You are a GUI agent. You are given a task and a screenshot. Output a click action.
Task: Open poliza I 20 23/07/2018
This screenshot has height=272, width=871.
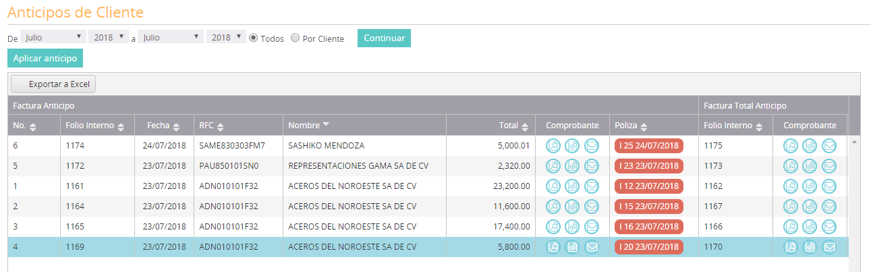tap(649, 247)
